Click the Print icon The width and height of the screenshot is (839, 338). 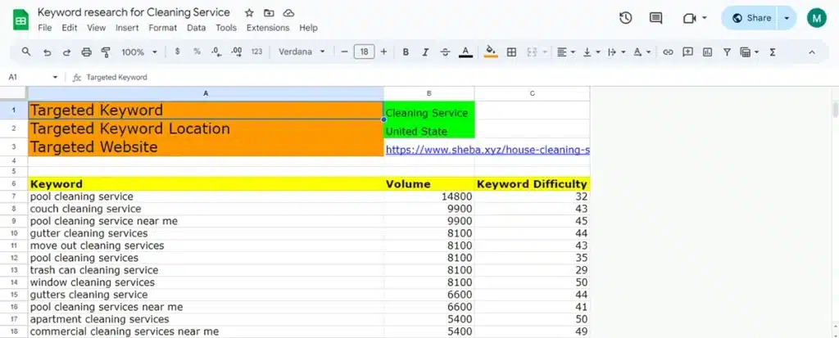point(86,52)
